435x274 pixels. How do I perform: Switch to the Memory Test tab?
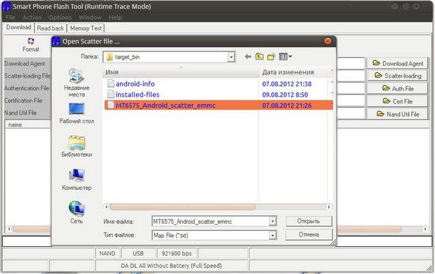coord(86,28)
